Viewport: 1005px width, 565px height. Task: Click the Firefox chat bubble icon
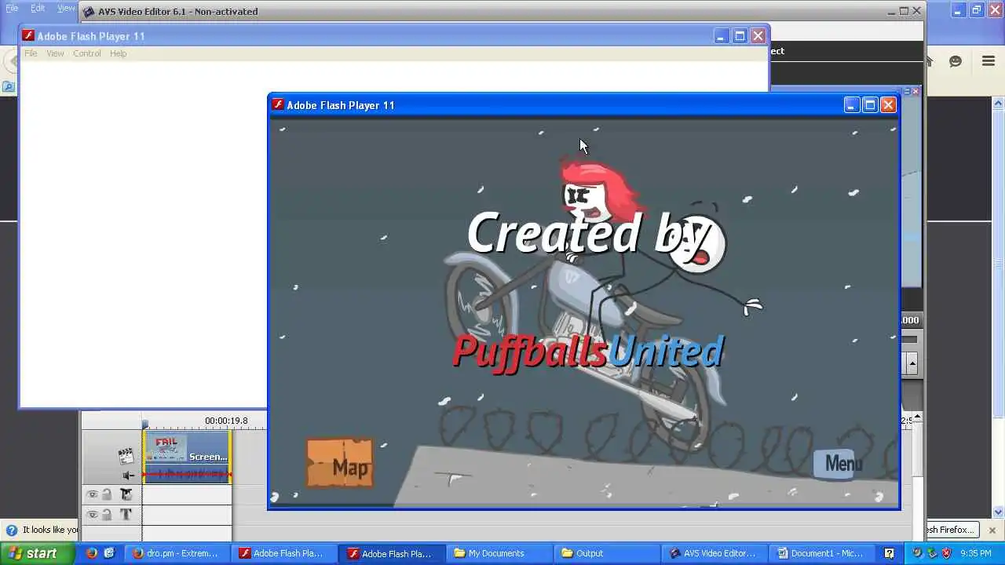tap(956, 61)
